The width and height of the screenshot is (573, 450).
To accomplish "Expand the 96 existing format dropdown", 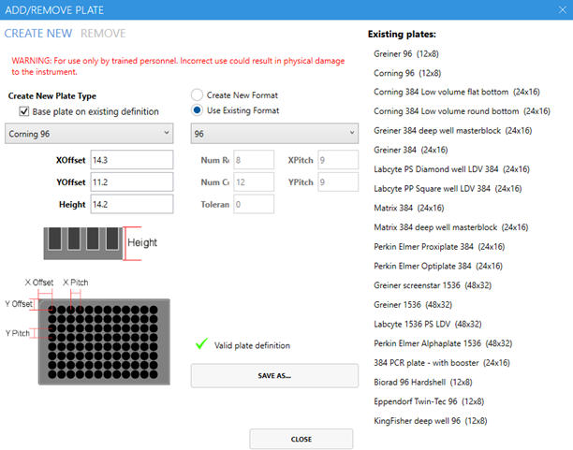I will click(x=273, y=133).
